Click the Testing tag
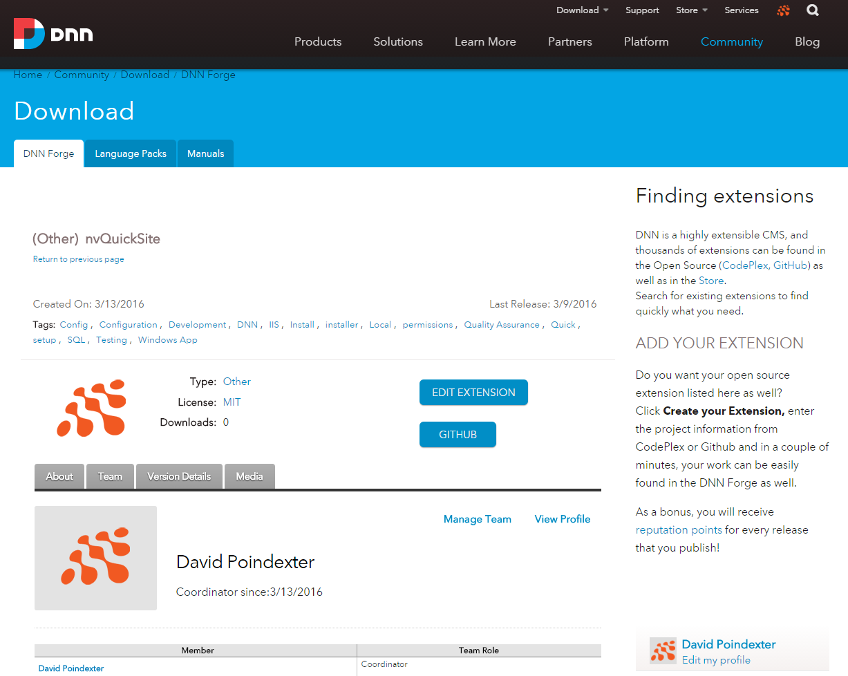This screenshot has height=676, width=848. (x=111, y=339)
